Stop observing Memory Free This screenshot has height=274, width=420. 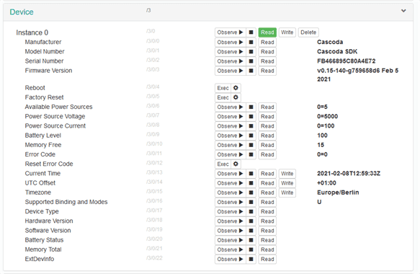point(251,145)
